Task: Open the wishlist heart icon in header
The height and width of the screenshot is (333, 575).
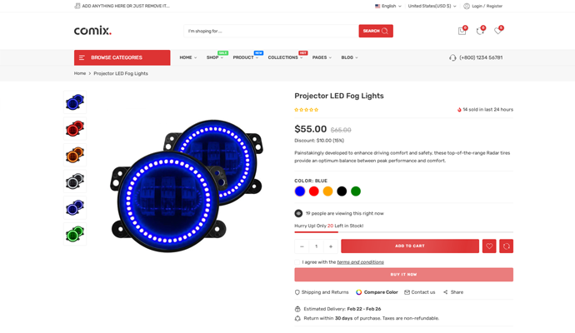Action: [x=497, y=31]
